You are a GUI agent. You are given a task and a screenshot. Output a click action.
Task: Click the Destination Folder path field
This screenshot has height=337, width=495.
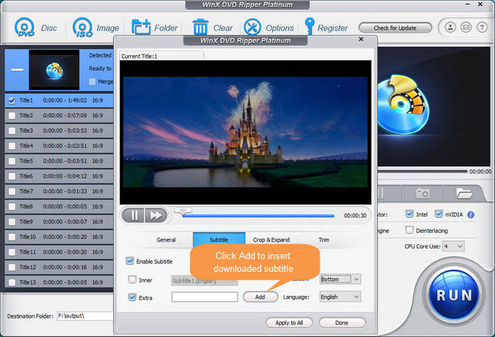(x=86, y=316)
